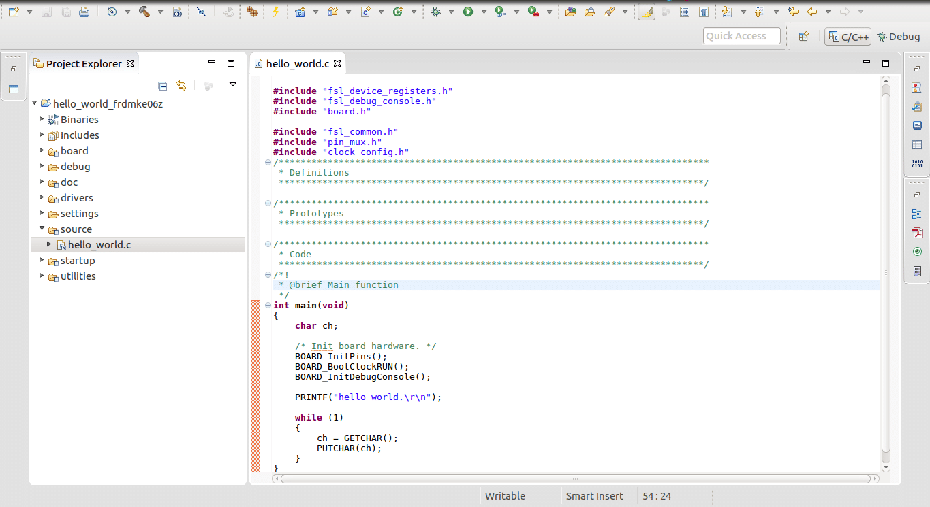Select the Project Explorer tab
The image size is (930, 507).
[84, 64]
